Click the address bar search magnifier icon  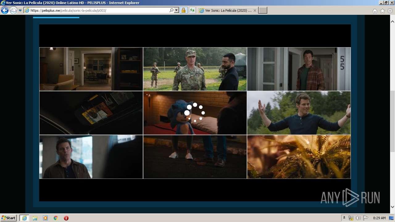tap(171, 10)
